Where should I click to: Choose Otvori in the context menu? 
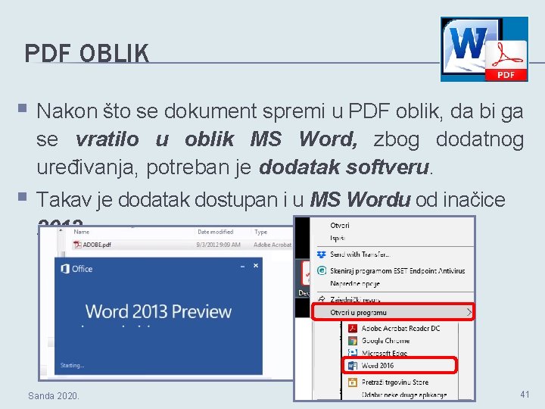point(340,226)
